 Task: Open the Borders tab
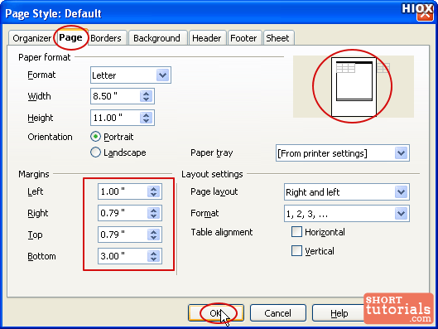point(106,38)
